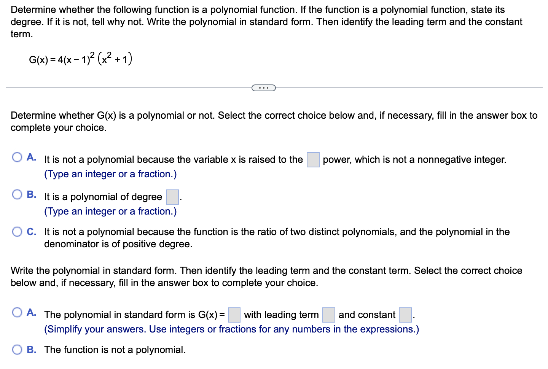Select choice B, it is a polynomial of degree
The width and height of the screenshot is (548, 369).
(x=17, y=194)
